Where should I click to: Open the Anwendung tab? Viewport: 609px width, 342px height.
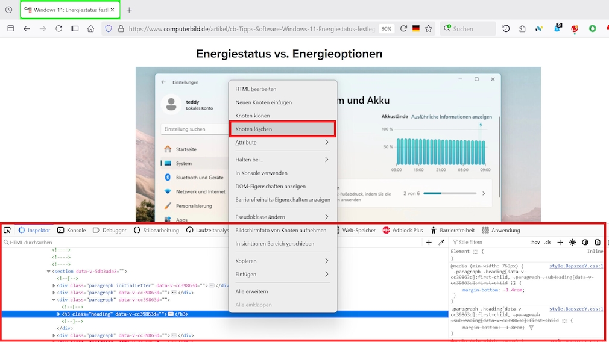[501, 231]
